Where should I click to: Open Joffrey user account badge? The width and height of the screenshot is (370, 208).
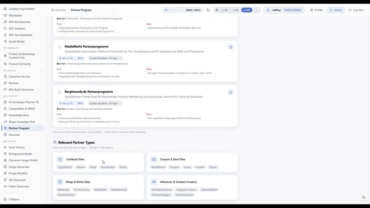(x=284, y=10)
